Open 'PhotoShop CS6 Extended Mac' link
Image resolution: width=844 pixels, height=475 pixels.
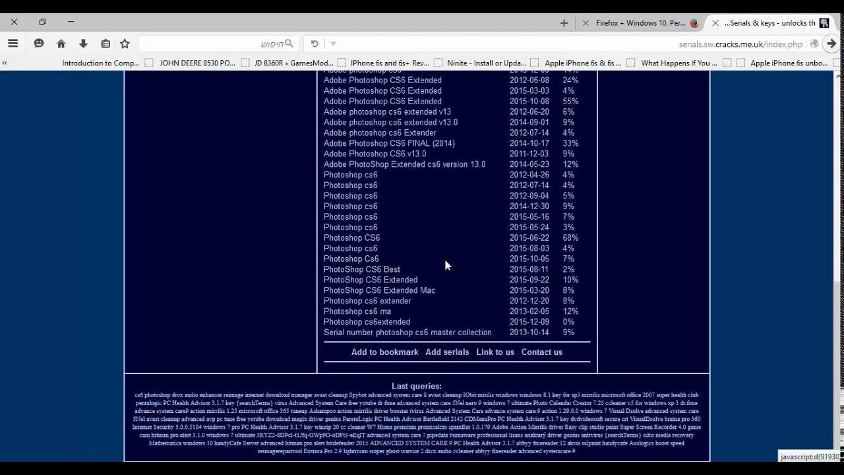point(379,291)
